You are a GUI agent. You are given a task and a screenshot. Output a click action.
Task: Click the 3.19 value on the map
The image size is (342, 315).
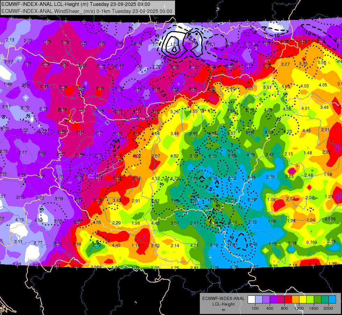pyautogui.click(x=214, y=245)
